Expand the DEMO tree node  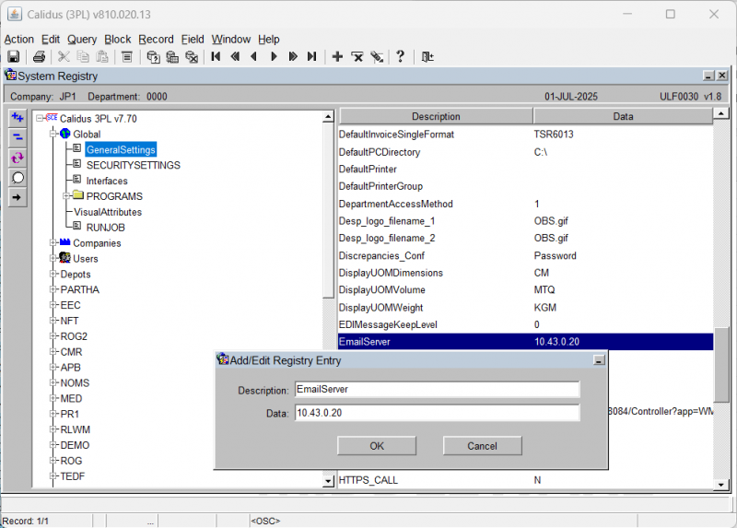pos(53,445)
